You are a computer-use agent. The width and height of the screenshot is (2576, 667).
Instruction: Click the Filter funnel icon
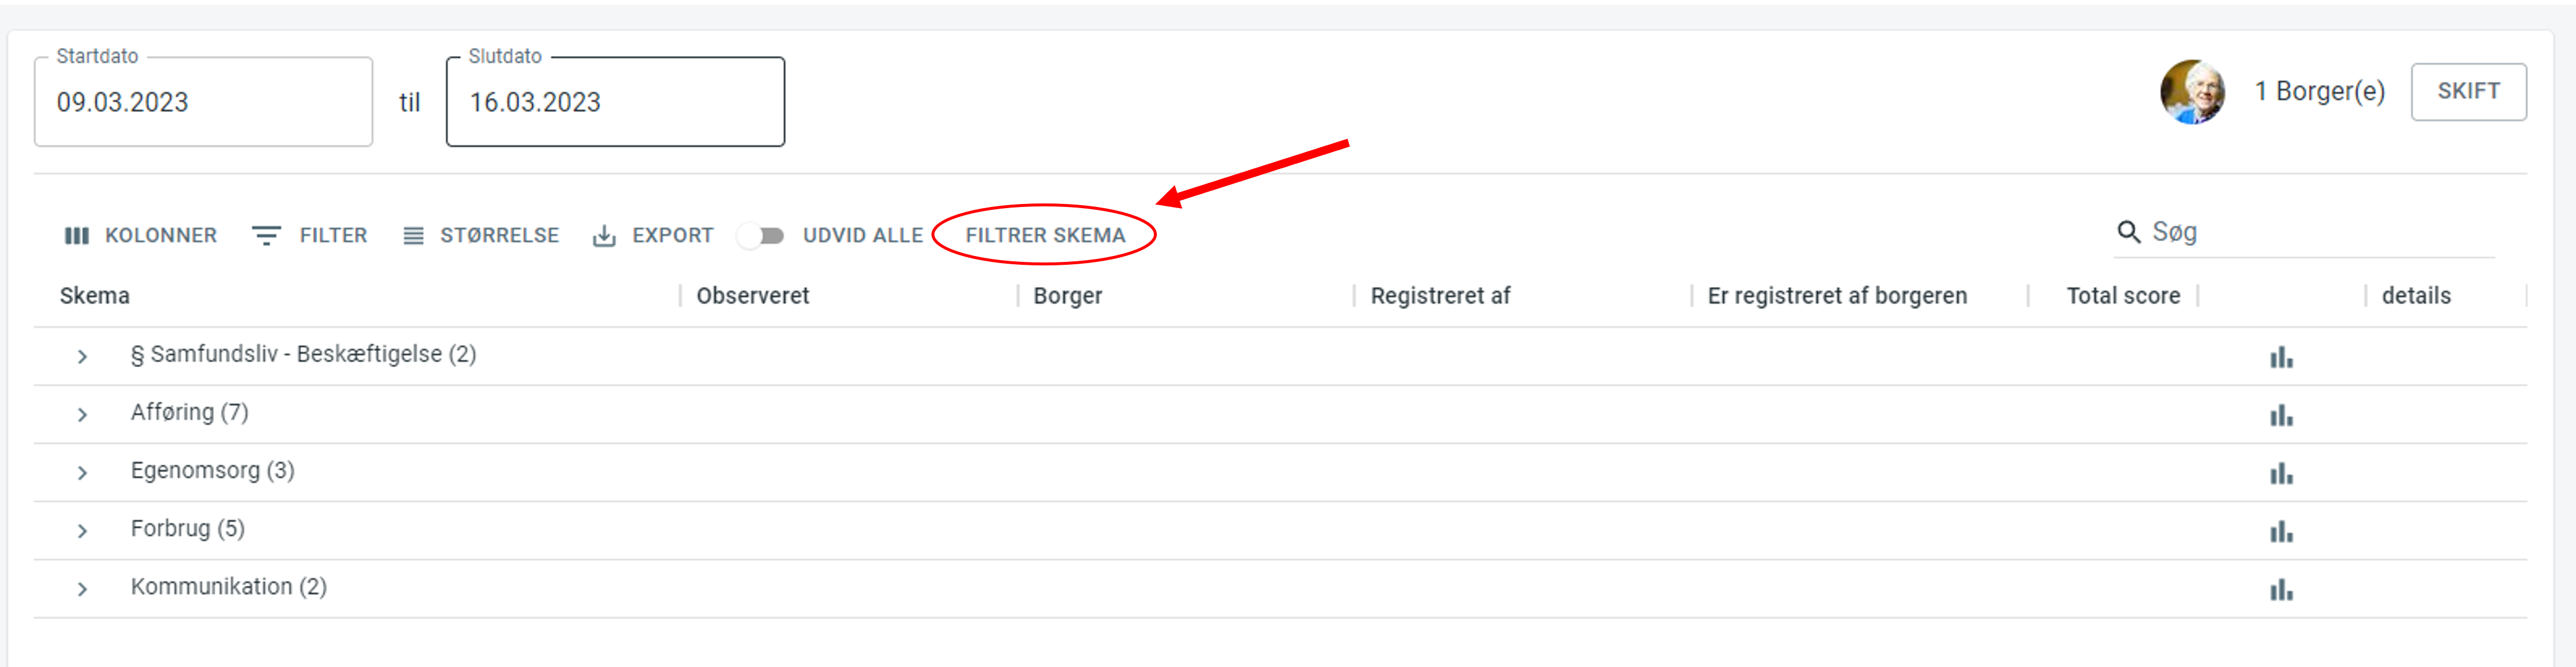pos(266,236)
